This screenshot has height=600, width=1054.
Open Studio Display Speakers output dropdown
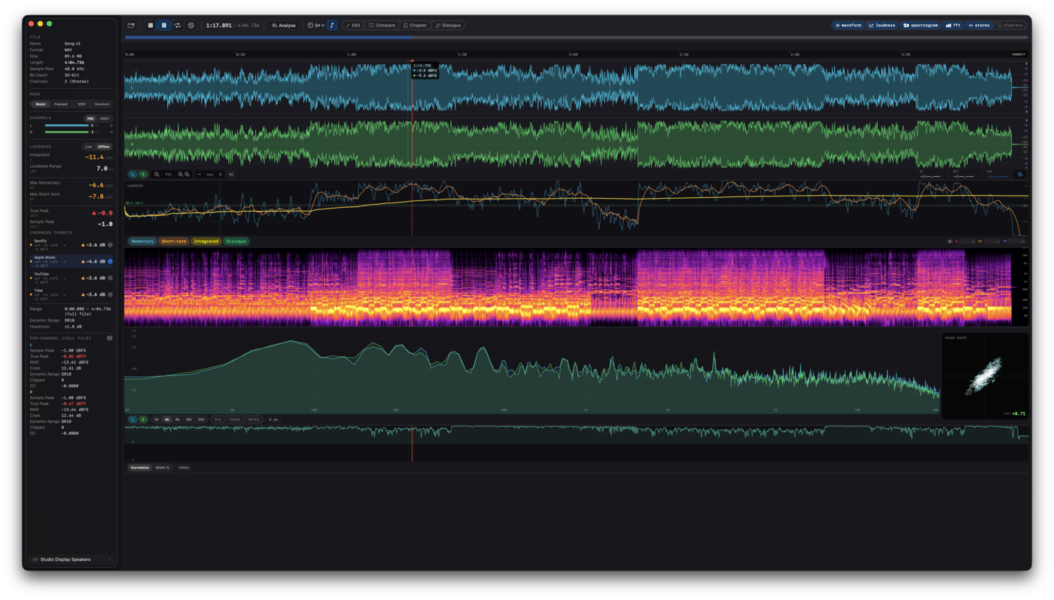coord(72,559)
